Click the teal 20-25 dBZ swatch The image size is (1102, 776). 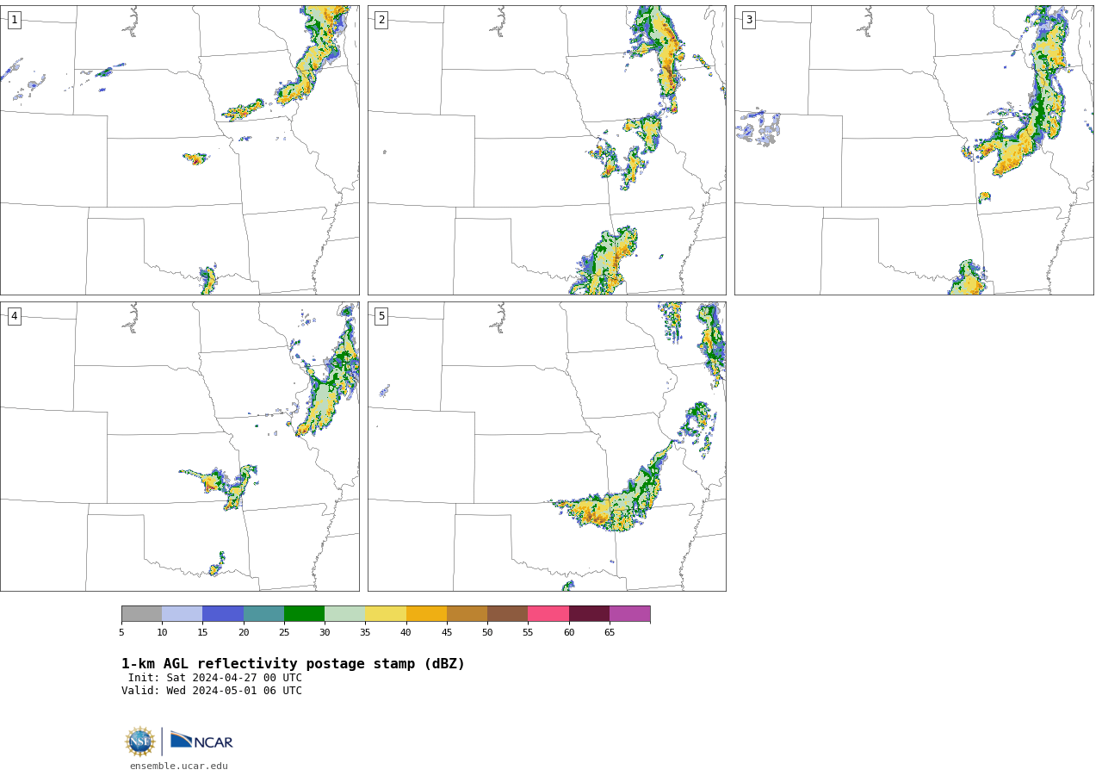click(263, 614)
